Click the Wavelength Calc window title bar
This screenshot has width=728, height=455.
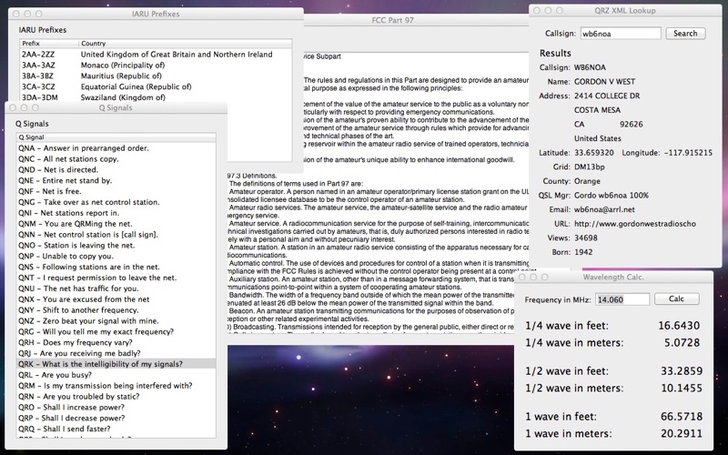tap(613, 278)
